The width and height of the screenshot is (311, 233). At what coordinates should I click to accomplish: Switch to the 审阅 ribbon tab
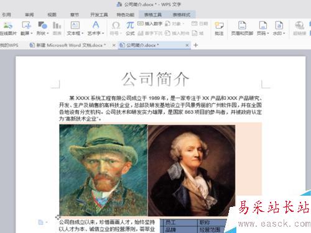click(29, 15)
